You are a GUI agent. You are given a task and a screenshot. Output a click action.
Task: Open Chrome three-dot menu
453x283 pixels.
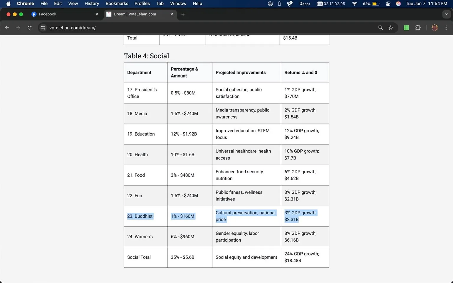[446, 28]
